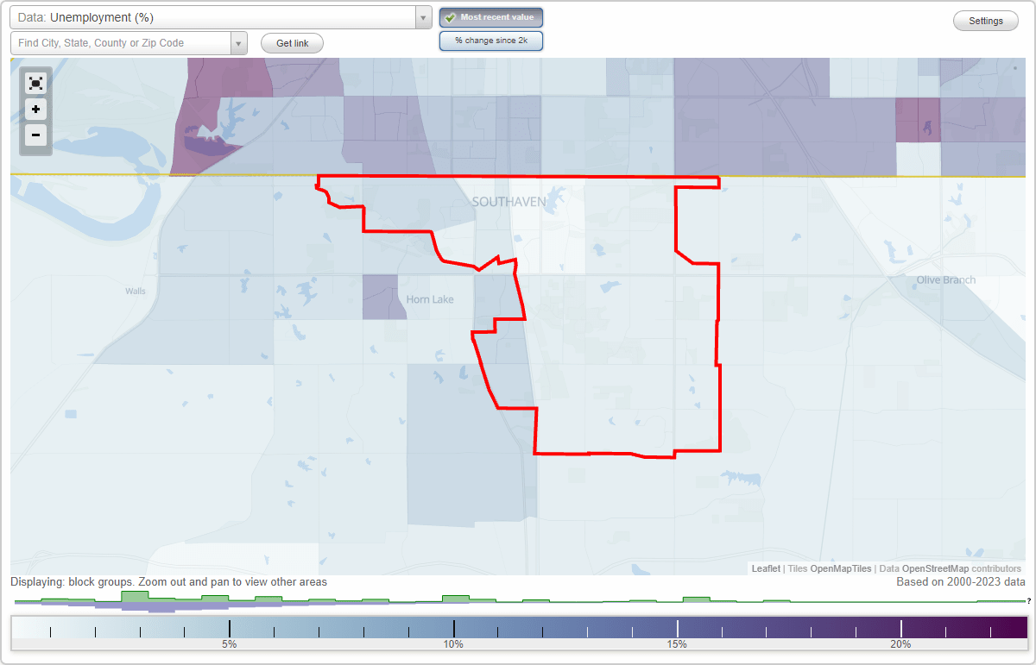Open the Leaflet attribution link
This screenshot has height=665, width=1036.
pos(765,568)
